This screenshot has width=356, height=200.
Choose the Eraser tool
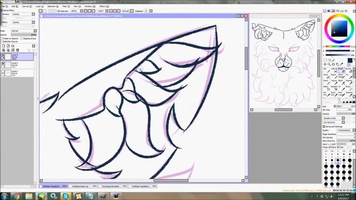tap(342, 70)
